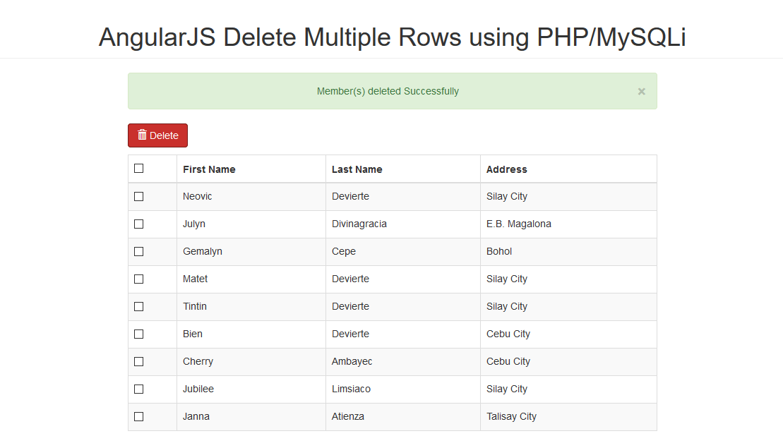Click the Last Name column header
This screenshot has height=448, width=783.
(357, 169)
